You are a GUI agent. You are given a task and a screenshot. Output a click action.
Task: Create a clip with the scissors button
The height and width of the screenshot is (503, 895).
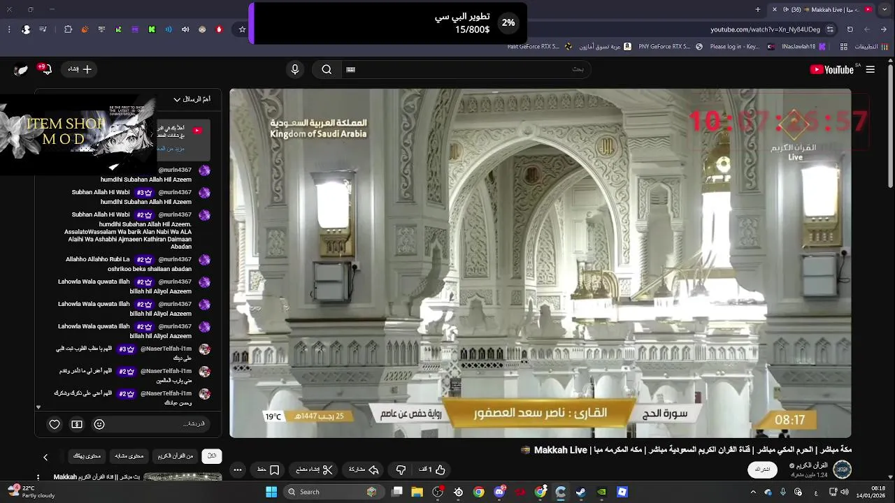(315, 469)
